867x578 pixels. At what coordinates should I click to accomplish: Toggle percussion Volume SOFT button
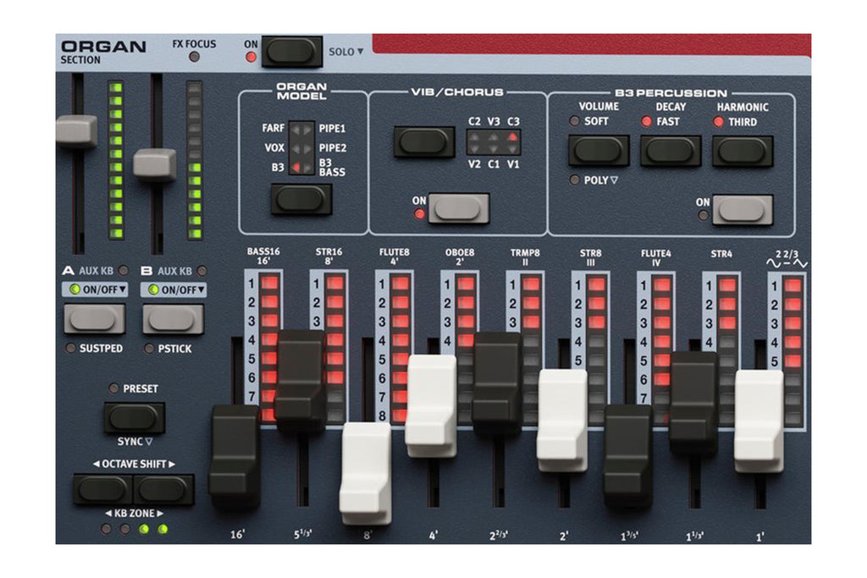pos(599,151)
